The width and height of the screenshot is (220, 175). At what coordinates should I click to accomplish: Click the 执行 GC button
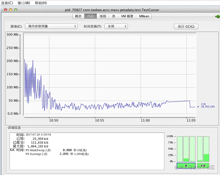click(186, 26)
